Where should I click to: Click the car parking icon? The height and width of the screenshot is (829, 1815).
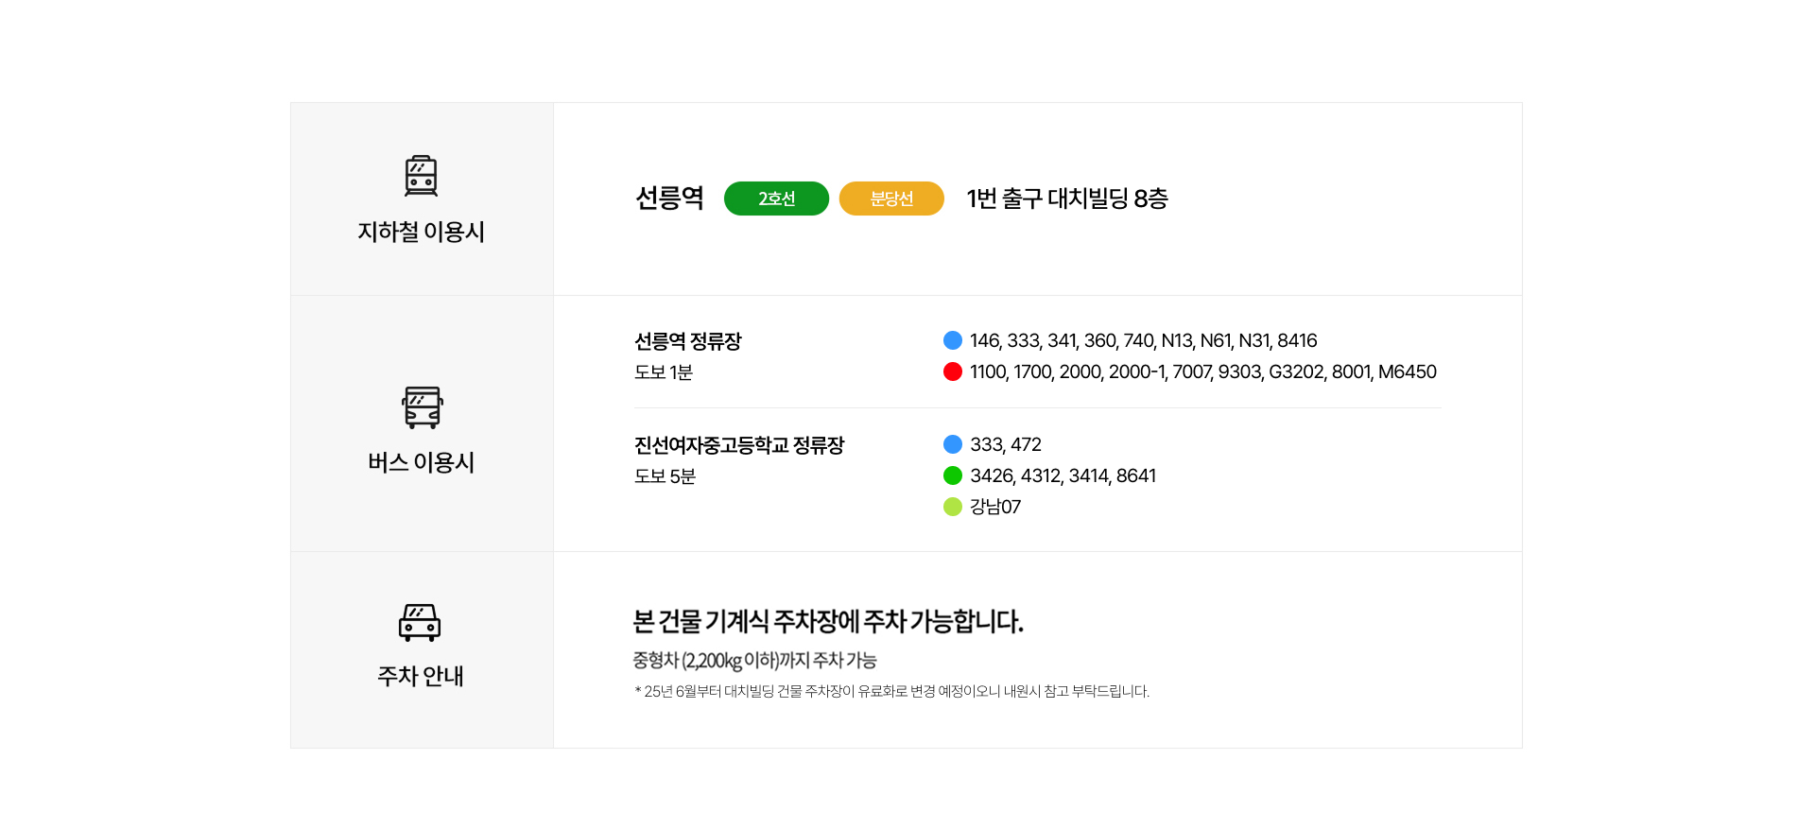click(x=420, y=622)
